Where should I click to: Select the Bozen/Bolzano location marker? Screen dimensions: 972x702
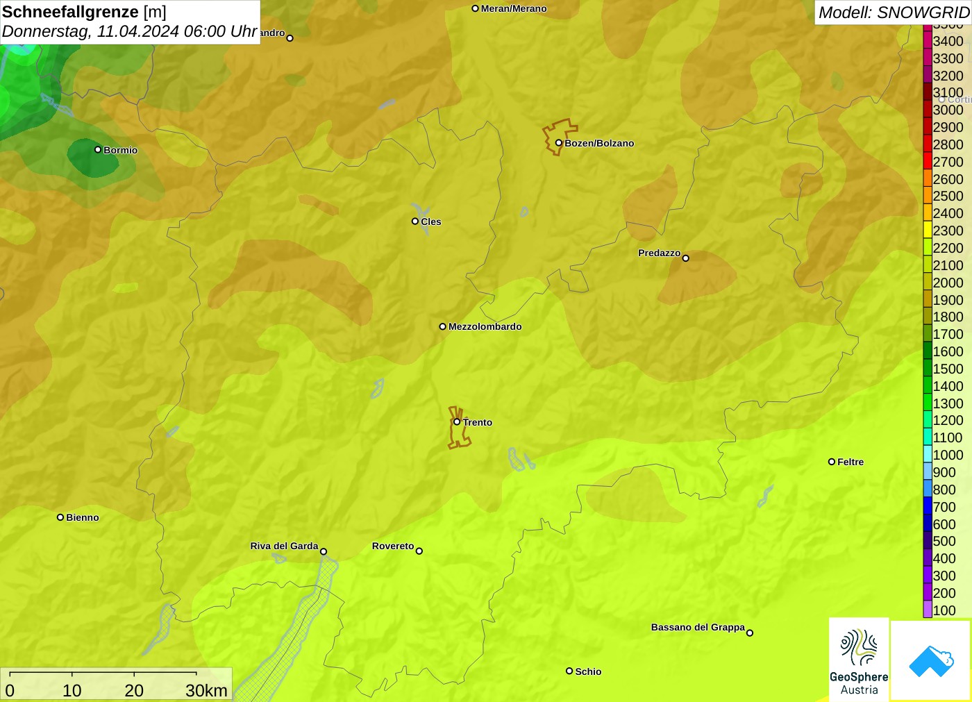[x=559, y=143]
